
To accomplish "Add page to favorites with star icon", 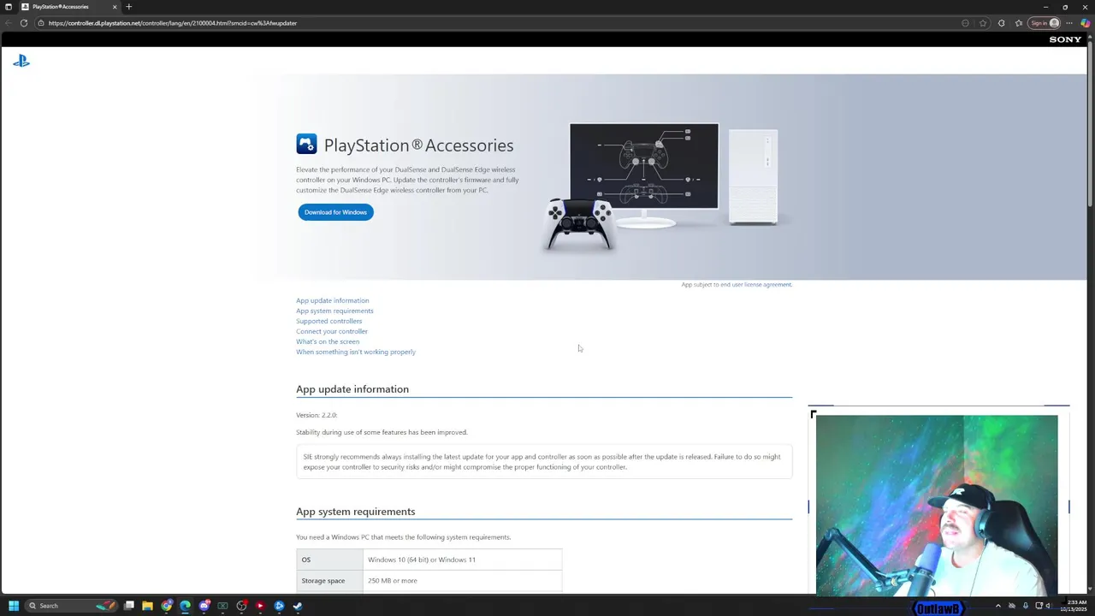I will point(983,23).
